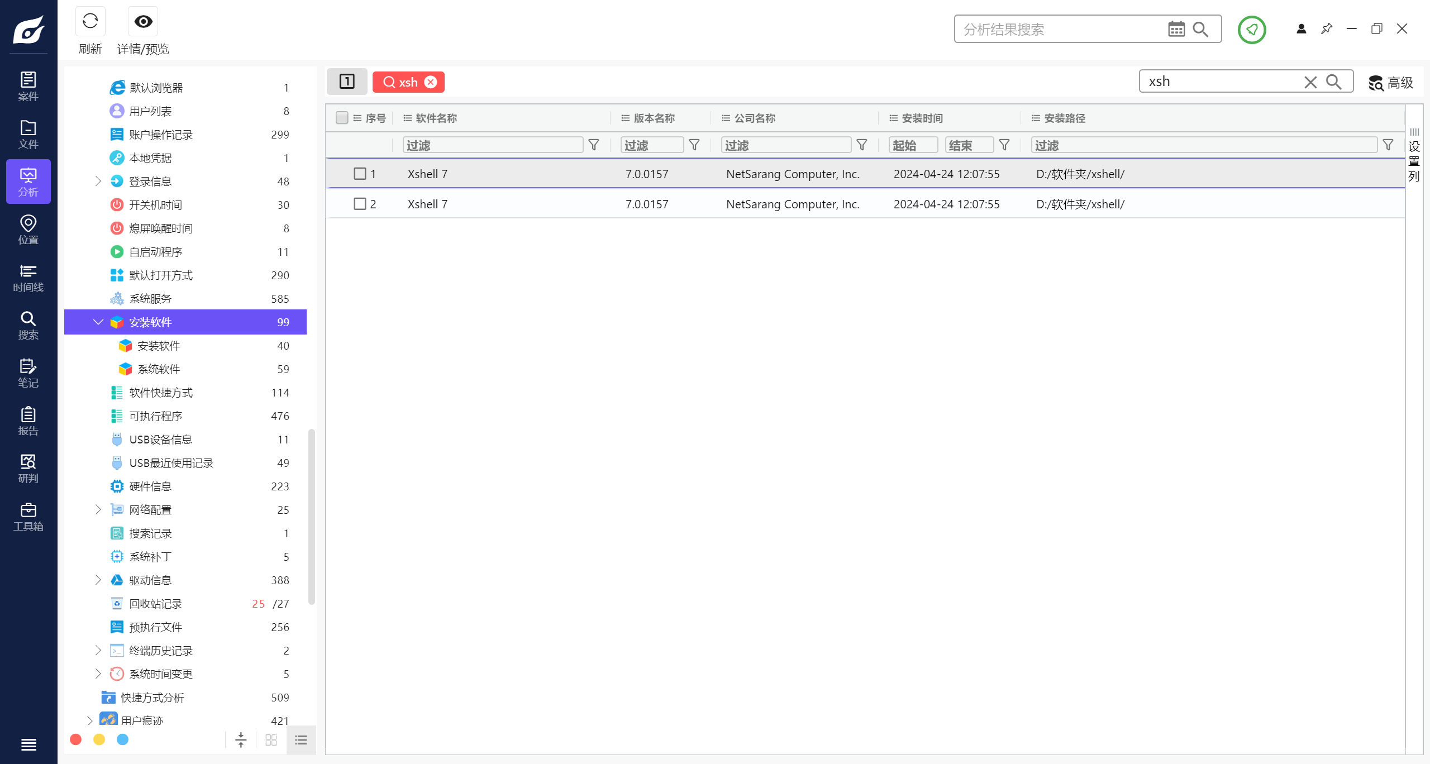Viewport: 1430px width, 764px height.
Task: Click the green shield status icon
Action: 1251,30
